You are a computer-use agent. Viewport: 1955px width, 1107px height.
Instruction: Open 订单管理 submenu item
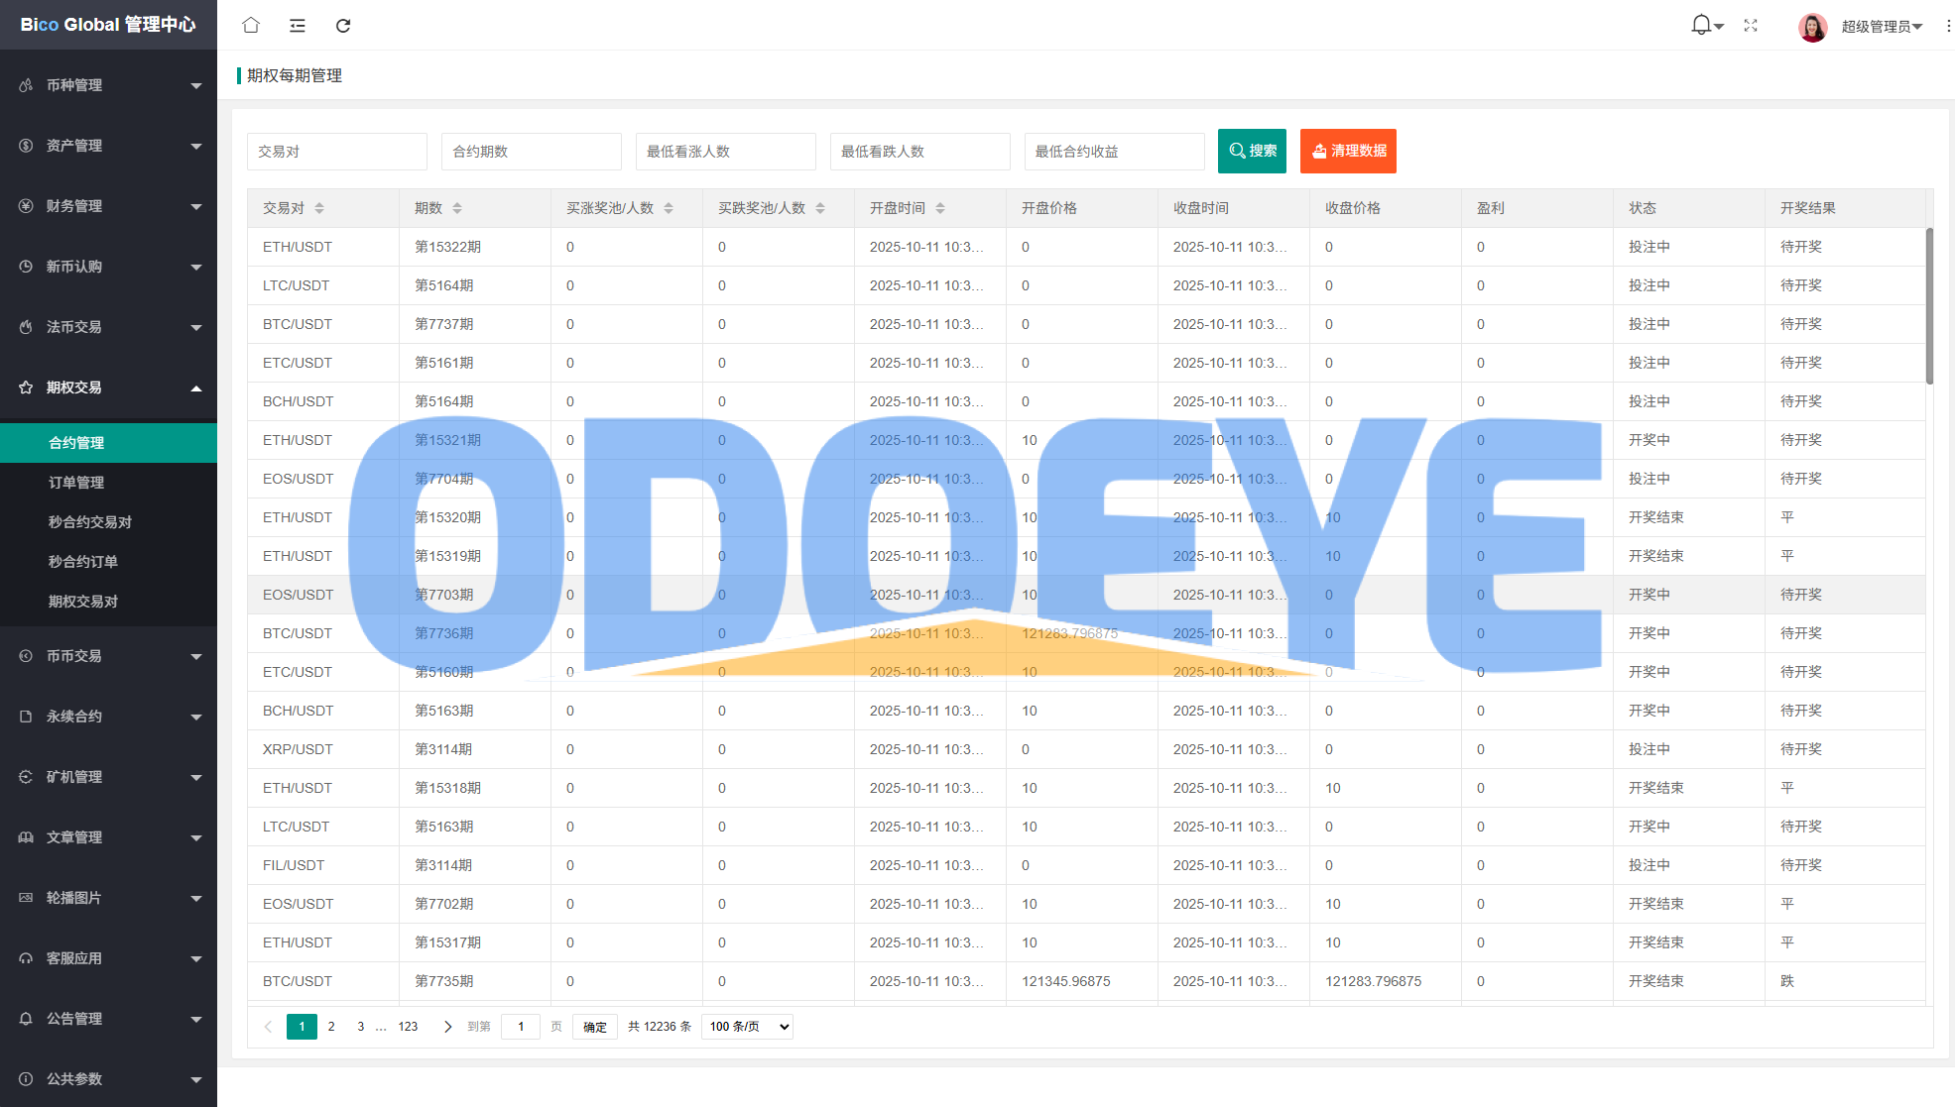(76, 483)
